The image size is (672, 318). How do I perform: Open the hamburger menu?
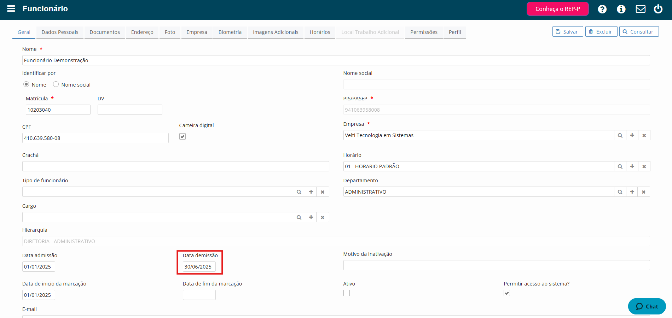coord(11,8)
